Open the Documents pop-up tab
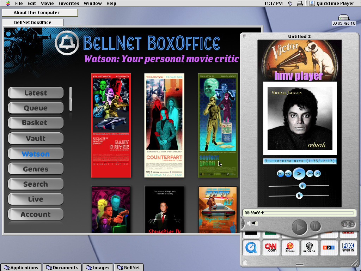Image resolution: width=361 pixels, height=271 pixels. coord(62,267)
